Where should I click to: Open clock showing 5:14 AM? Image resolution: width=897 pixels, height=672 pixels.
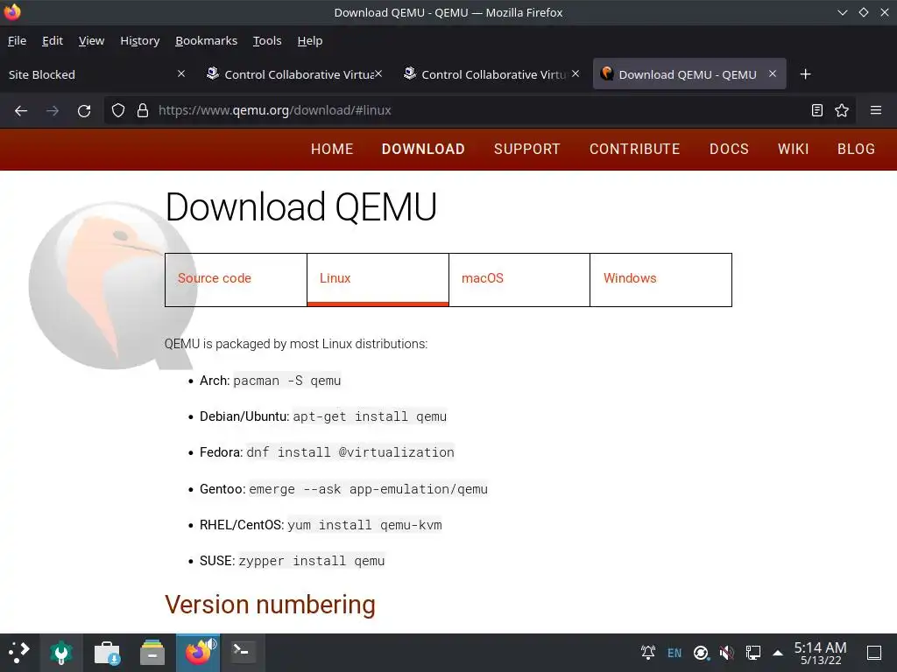[820, 653]
